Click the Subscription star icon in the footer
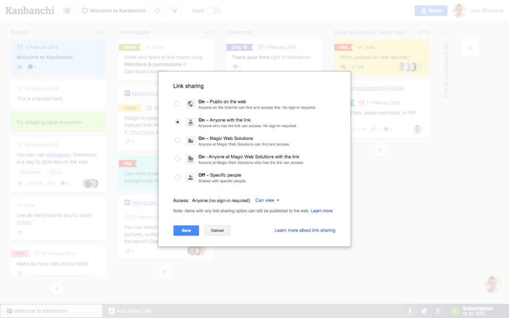 coord(453,311)
